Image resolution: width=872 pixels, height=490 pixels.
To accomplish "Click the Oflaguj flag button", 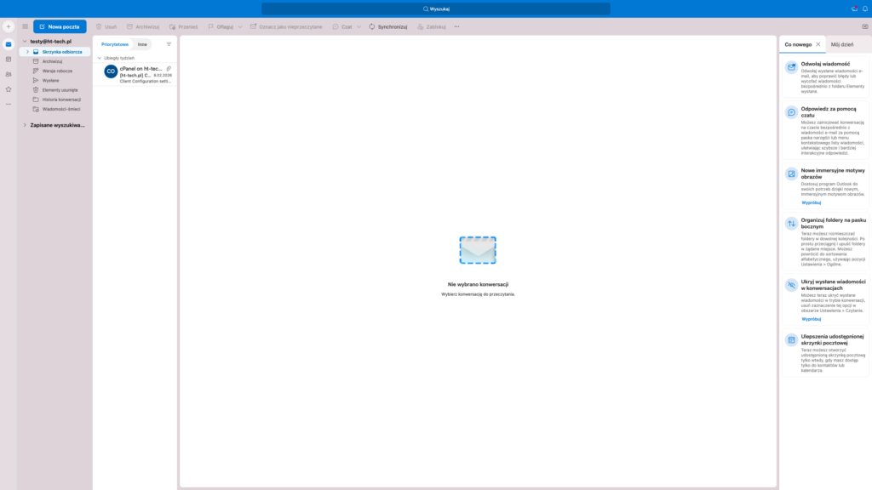I will (x=221, y=26).
